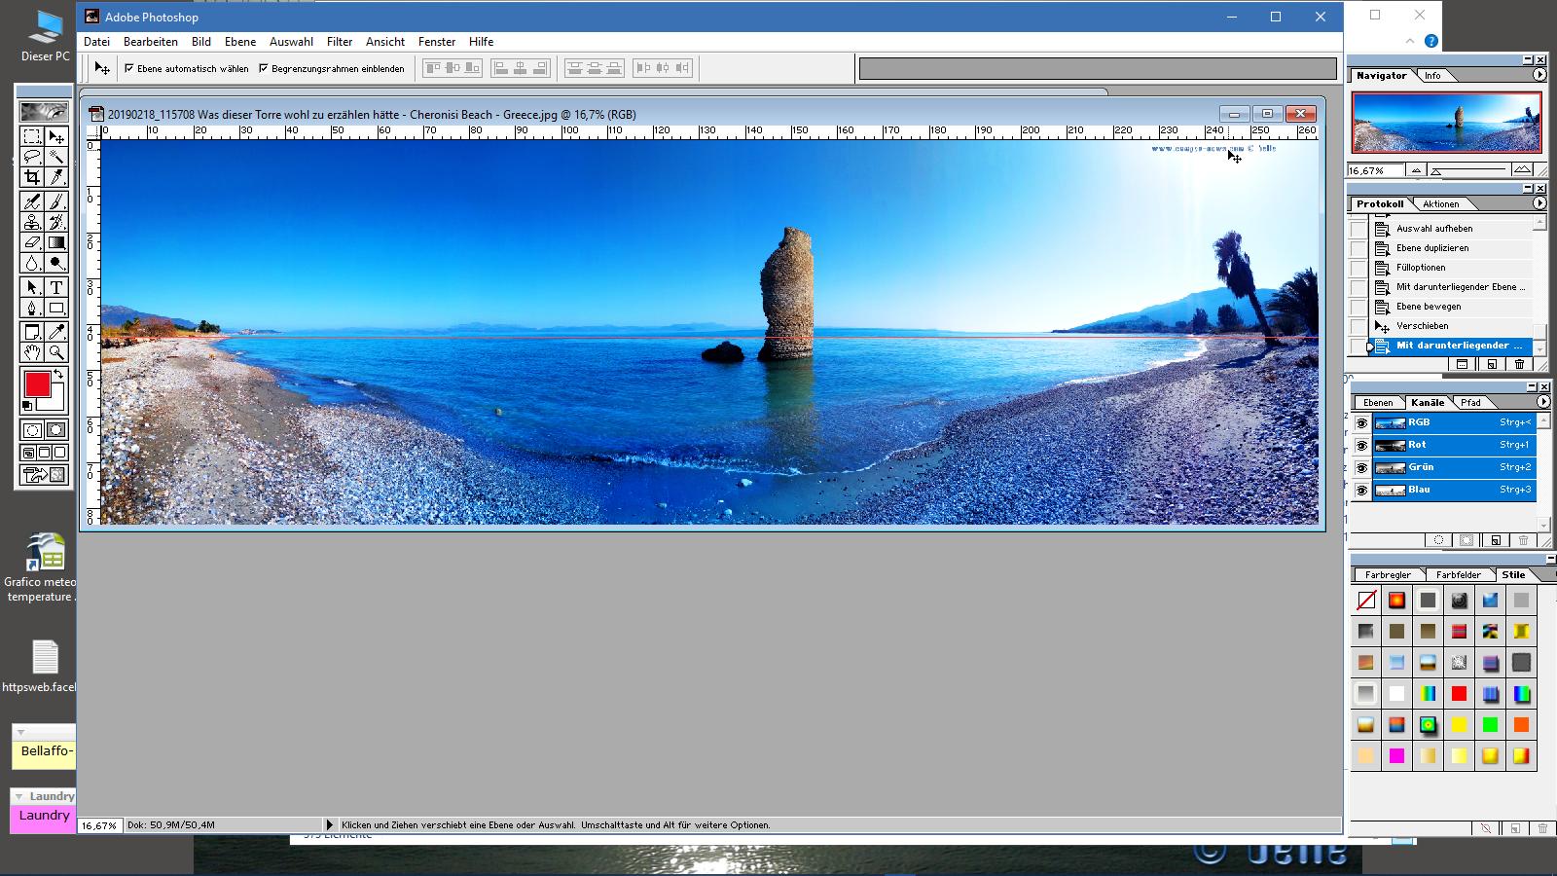1557x876 pixels.
Task: Open the Navigator panel flyout menu
Action: pyautogui.click(x=1539, y=75)
